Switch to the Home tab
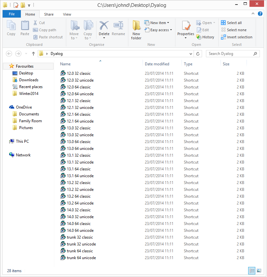This screenshot has width=267, height=277. pyautogui.click(x=30, y=14)
